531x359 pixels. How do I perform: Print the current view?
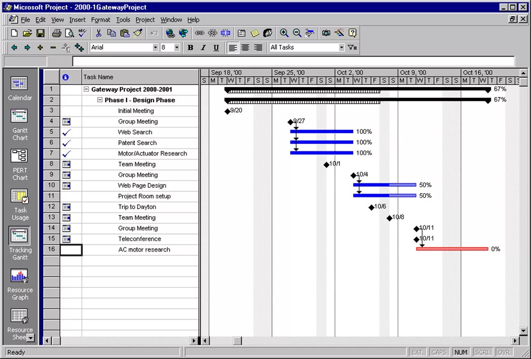coord(56,33)
